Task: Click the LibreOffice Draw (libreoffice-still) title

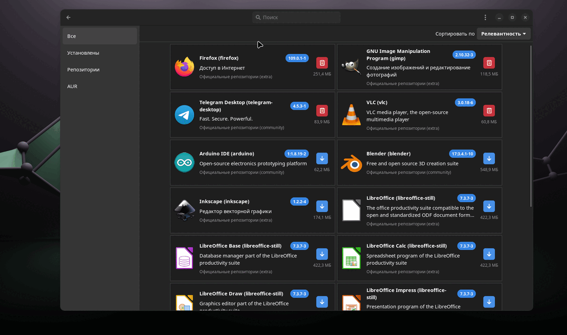Action: (x=241, y=293)
